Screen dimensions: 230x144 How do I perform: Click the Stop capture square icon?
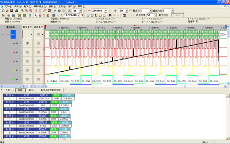click(x=64, y=11)
